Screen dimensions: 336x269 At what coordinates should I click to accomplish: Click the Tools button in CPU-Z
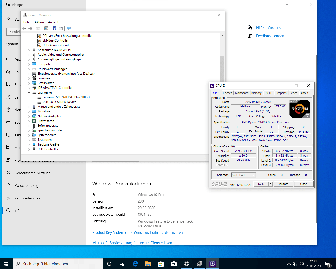coord(261,184)
